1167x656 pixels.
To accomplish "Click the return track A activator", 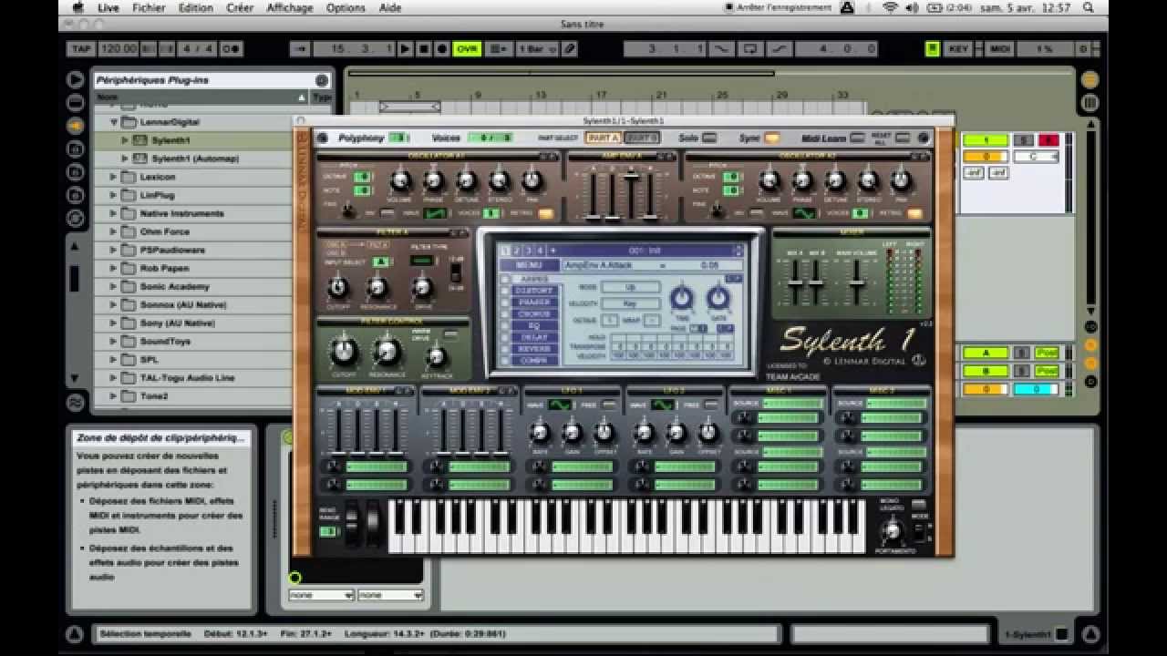I will pos(986,353).
